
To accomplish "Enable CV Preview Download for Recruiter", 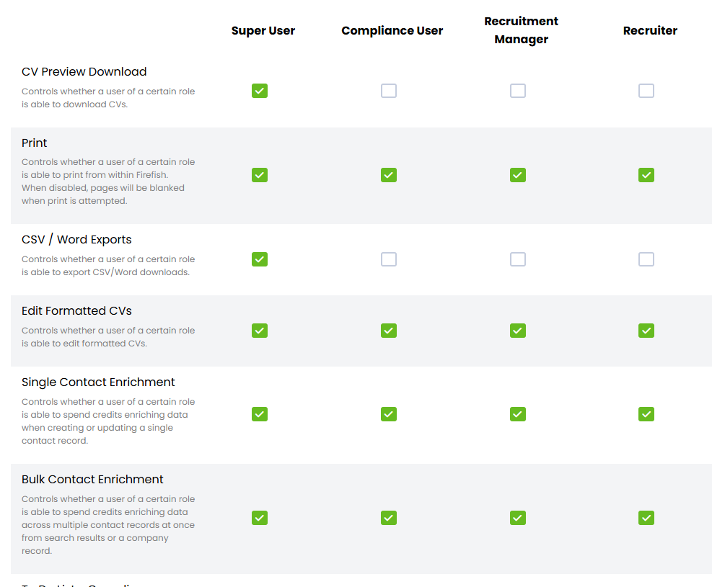I will click(x=646, y=91).
